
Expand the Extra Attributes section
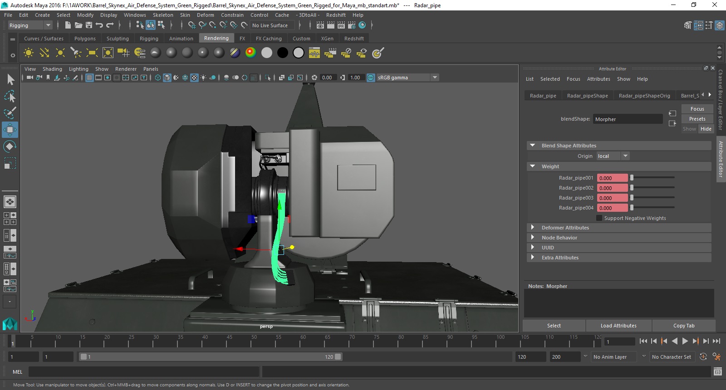click(533, 258)
